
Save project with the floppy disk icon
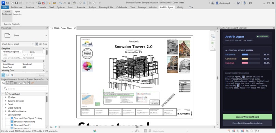coord(16,3)
